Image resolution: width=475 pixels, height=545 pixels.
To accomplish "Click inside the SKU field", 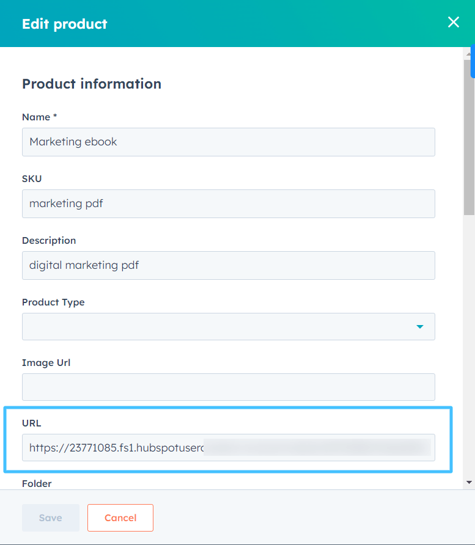I will point(228,203).
